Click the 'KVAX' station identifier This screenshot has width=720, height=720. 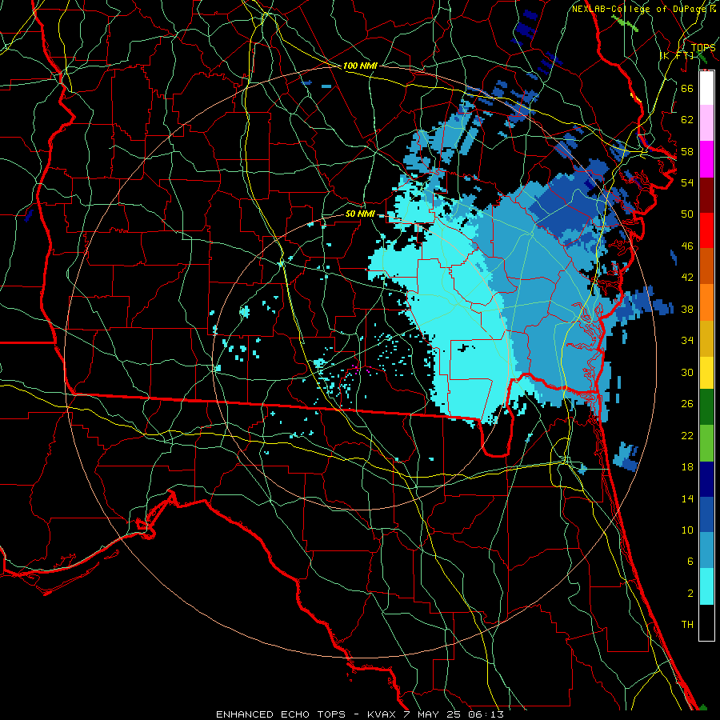coord(383,714)
